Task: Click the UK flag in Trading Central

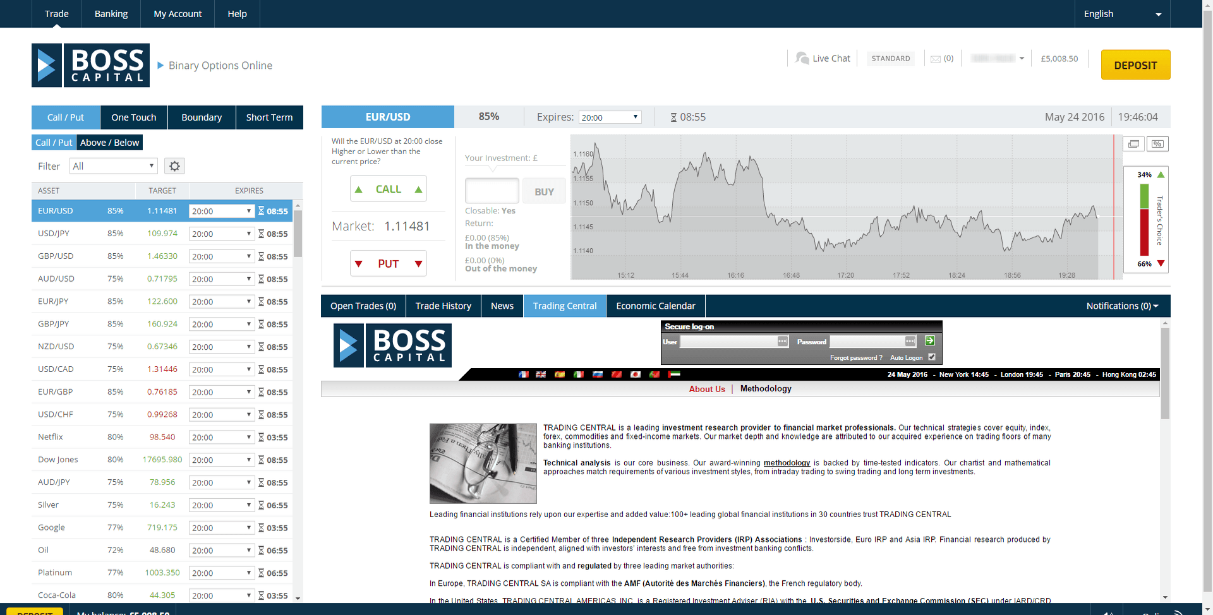Action: click(x=541, y=374)
